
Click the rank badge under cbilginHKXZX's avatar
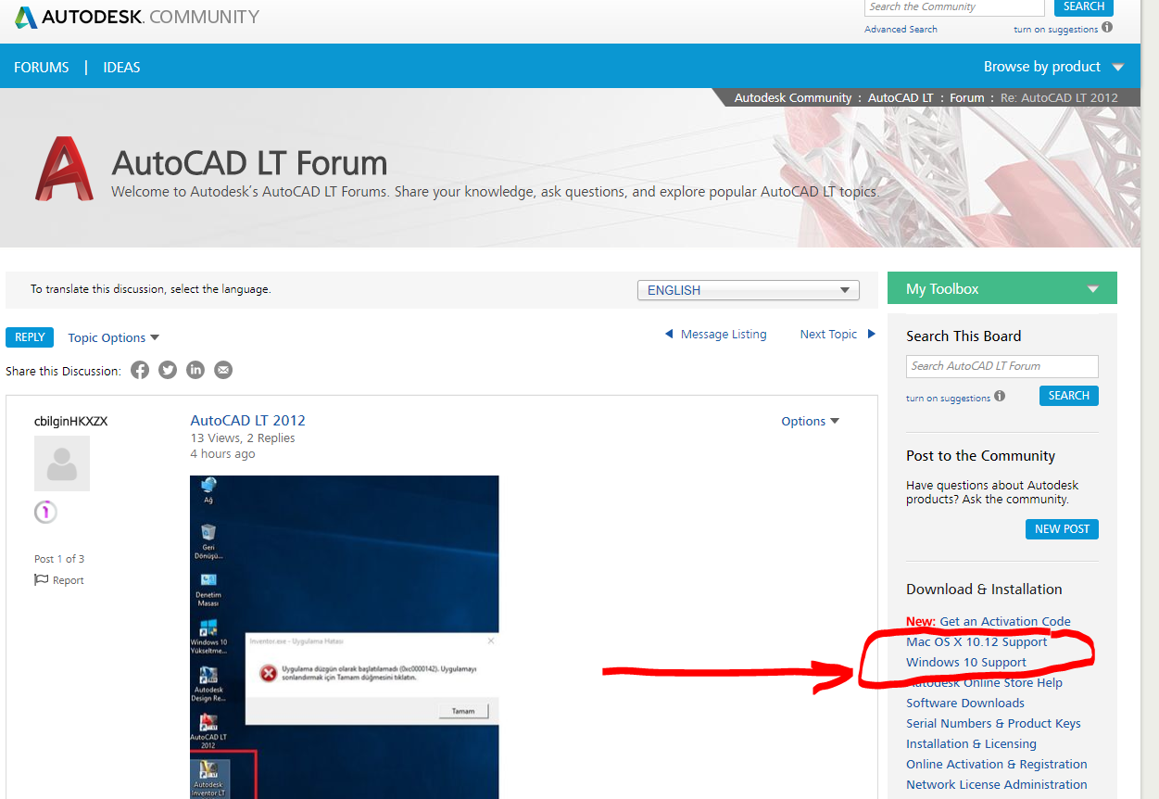(x=45, y=512)
